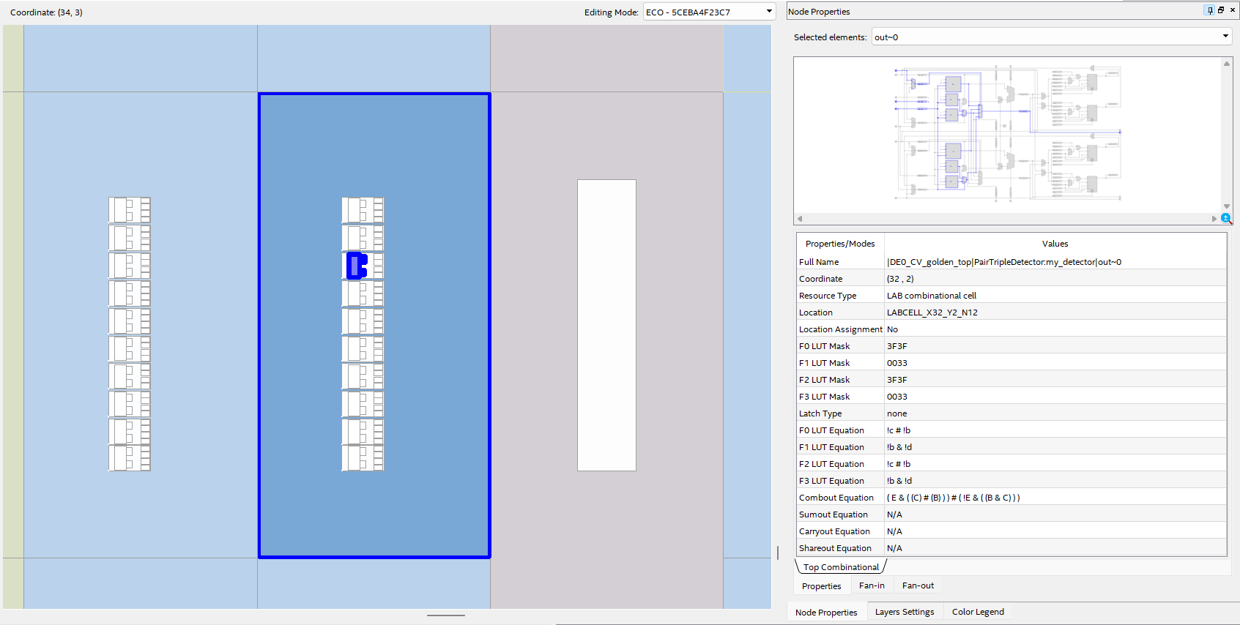
Task: Select the F2 LUT Equation value
Action: (1055, 464)
